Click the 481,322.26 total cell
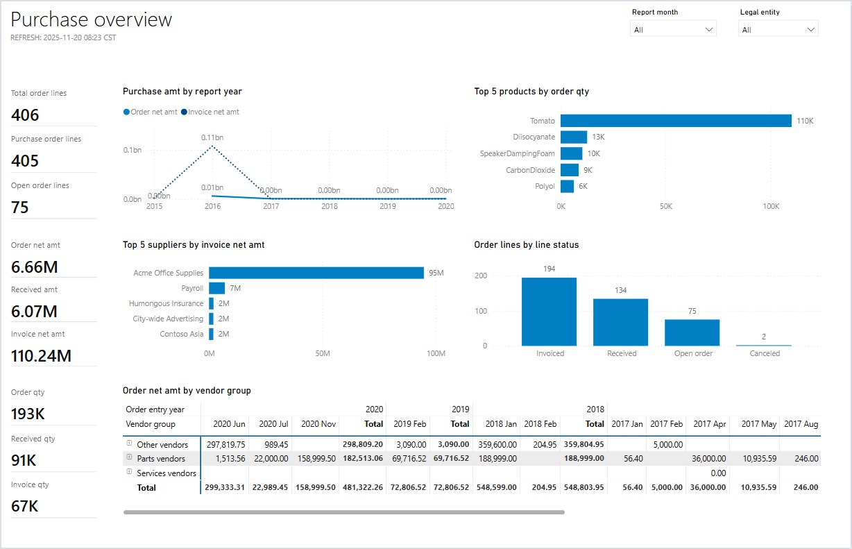Viewport: 852px width, 549px height. pos(361,487)
